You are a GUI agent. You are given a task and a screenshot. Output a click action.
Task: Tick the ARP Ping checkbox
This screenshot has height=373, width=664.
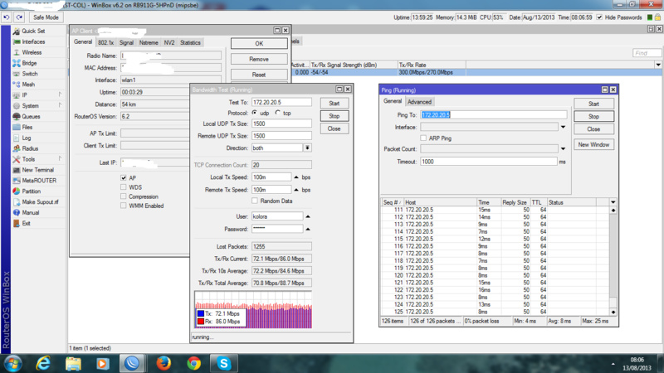pyautogui.click(x=424, y=138)
